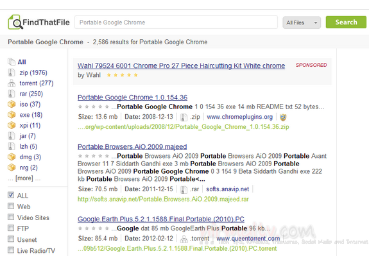This screenshot has height=256, width=369.
Task: Click the dmg package icon filter
Action: pos(12,157)
